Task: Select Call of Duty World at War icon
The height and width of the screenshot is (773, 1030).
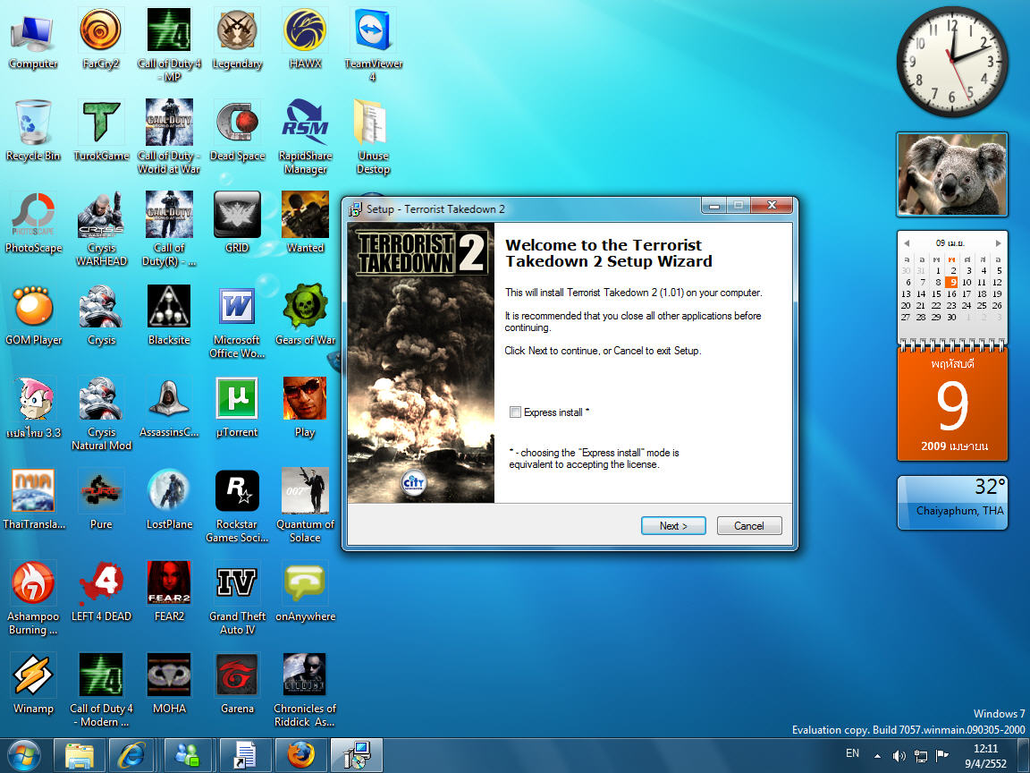Action: click(169, 137)
